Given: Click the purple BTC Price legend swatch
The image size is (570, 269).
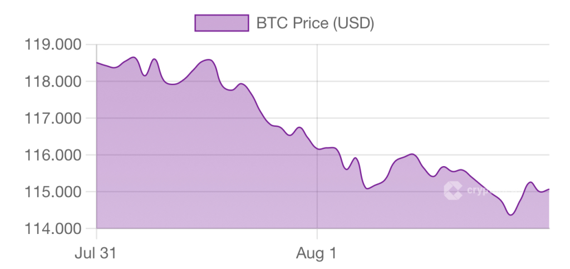Looking at the screenshot, I should click(221, 23).
